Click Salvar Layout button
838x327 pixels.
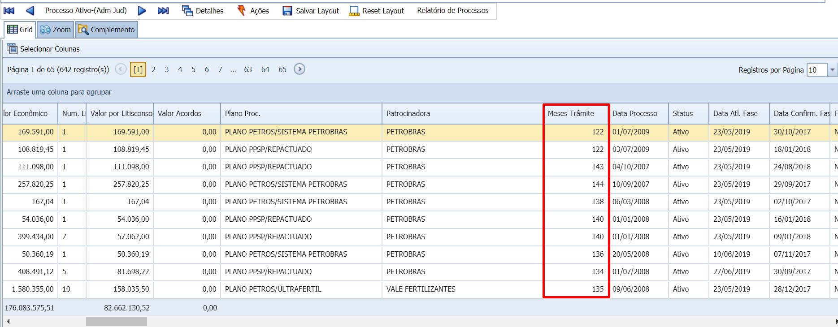tap(311, 11)
